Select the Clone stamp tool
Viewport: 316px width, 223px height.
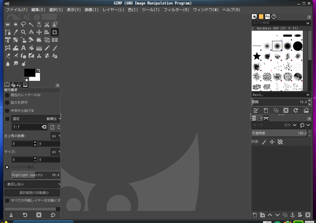tap(39, 56)
